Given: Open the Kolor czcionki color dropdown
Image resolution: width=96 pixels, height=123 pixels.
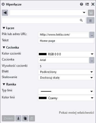Looking at the screenshot, I should pyautogui.click(x=66, y=54).
